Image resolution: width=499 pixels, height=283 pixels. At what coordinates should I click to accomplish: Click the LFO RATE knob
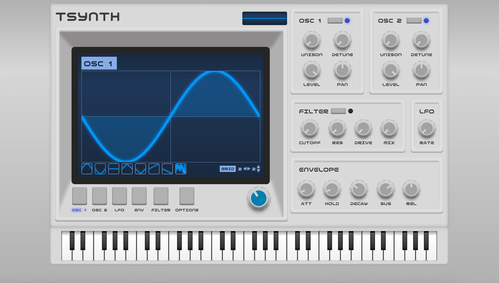[x=427, y=129]
